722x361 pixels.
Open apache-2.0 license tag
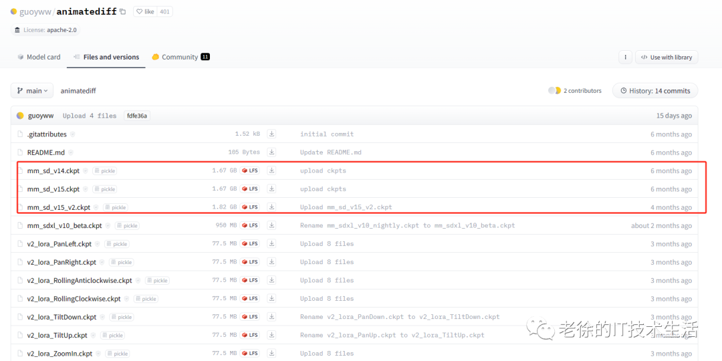point(44,30)
